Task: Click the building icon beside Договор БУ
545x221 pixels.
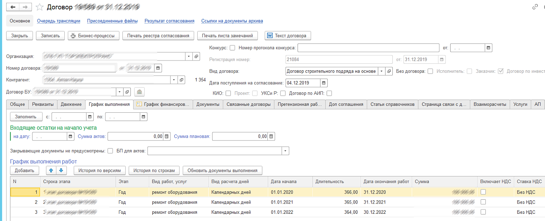Action: [x=140, y=92]
